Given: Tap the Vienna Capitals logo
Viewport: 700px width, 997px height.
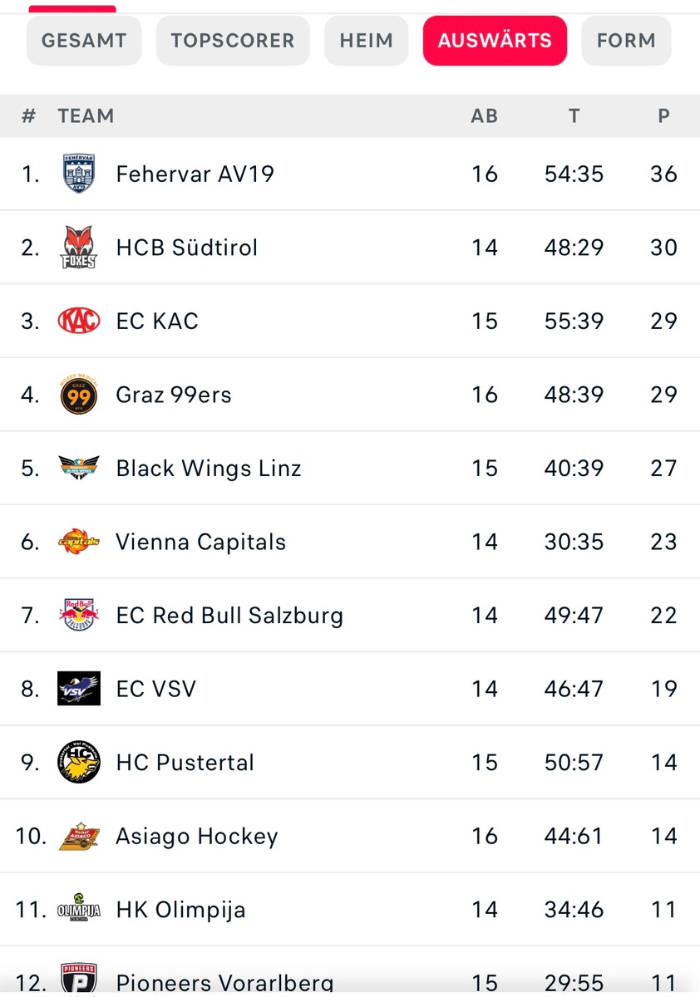Looking at the screenshot, I should [x=79, y=542].
